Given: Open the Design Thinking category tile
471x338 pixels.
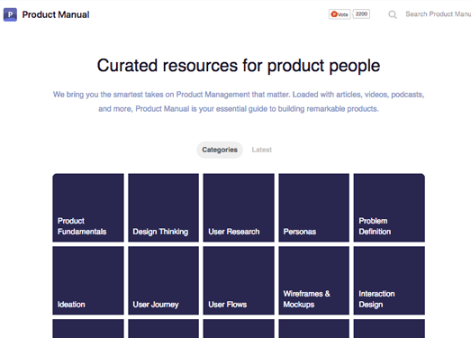Looking at the screenshot, I should click(x=163, y=207).
